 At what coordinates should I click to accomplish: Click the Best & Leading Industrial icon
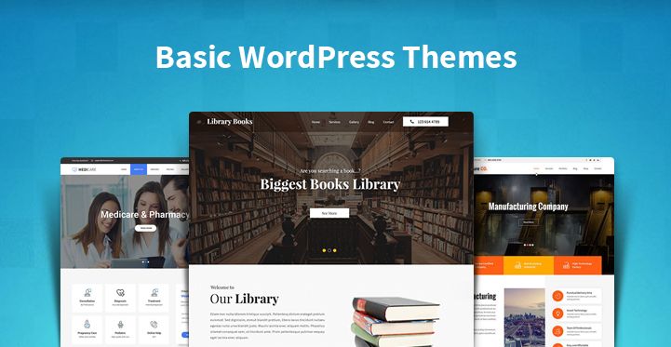pyautogui.click(x=517, y=265)
